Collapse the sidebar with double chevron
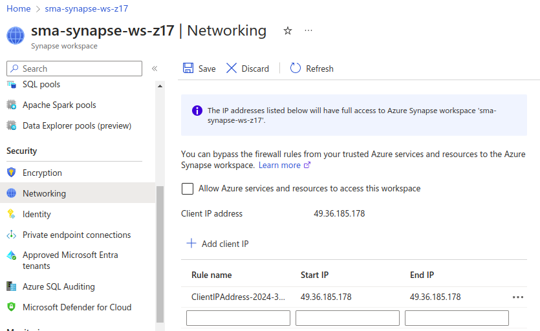Screen dimensions: 540x331 155,69
